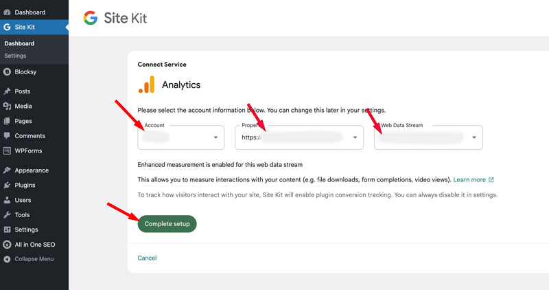The height and width of the screenshot is (290, 549).
Task: Click the Cancel link
Action: coord(147,258)
